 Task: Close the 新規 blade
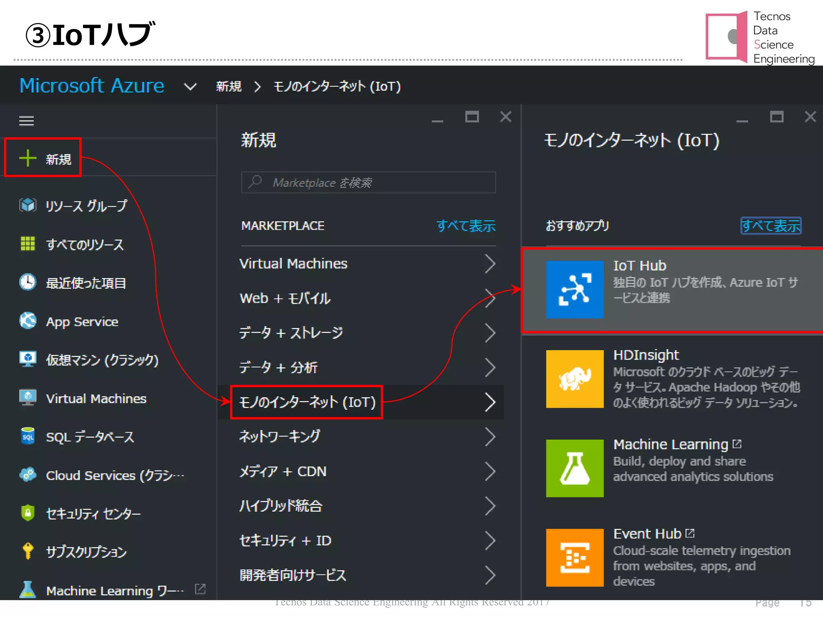pyautogui.click(x=506, y=117)
